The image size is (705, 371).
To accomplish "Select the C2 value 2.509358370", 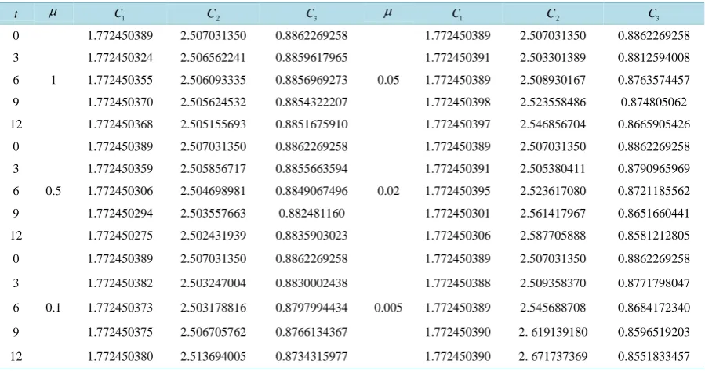I will pyautogui.click(x=553, y=283).
